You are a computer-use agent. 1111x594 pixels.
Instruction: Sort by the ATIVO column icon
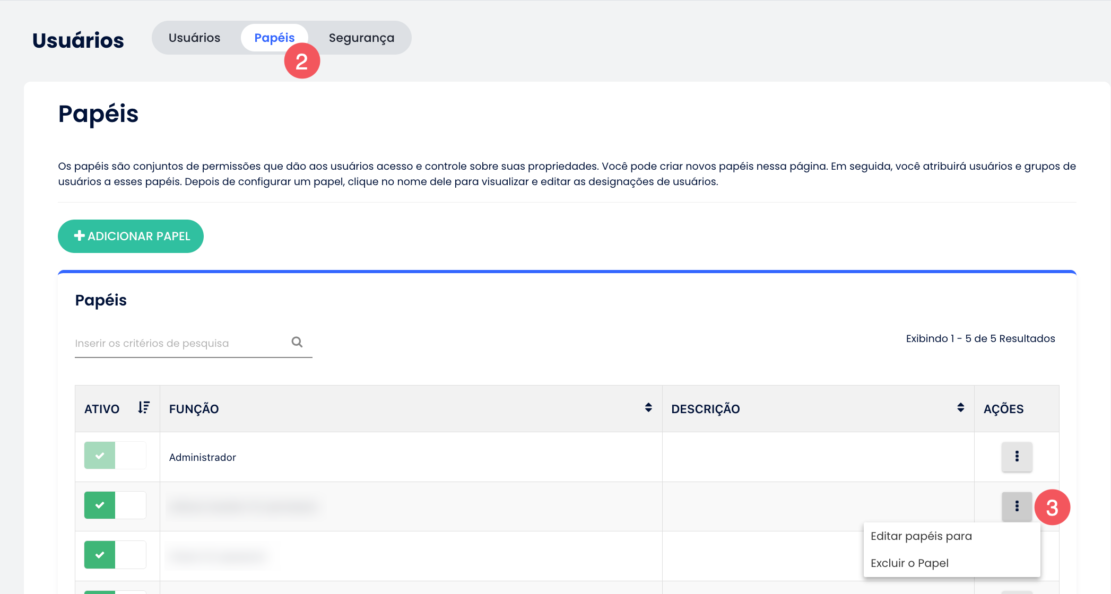point(143,407)
